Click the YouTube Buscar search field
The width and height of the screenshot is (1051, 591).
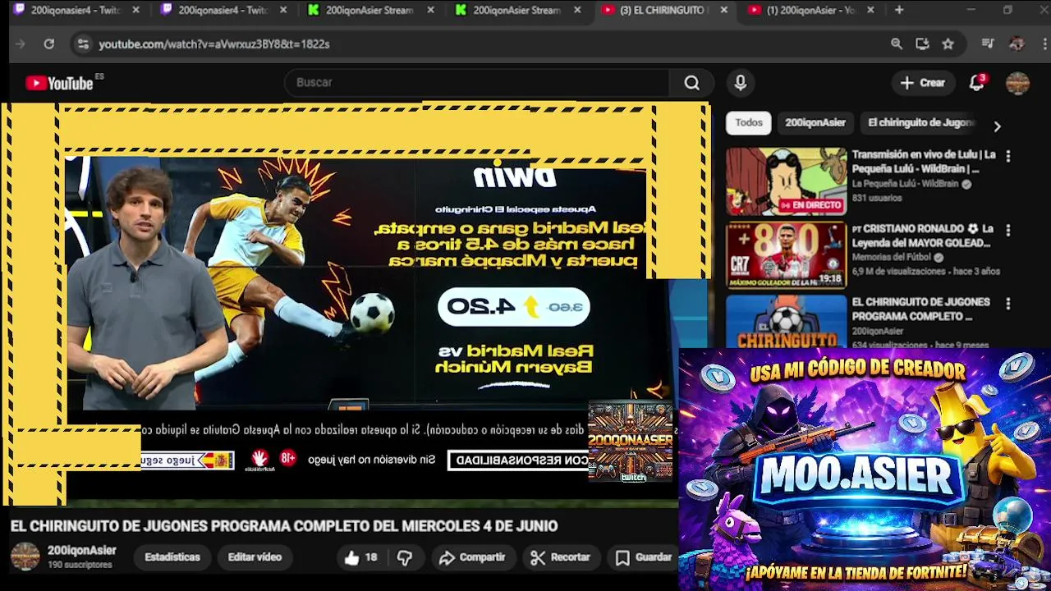(476, 83)
